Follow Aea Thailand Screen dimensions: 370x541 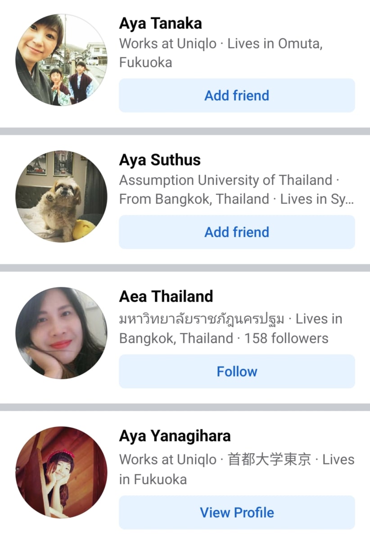coord(237,371)
